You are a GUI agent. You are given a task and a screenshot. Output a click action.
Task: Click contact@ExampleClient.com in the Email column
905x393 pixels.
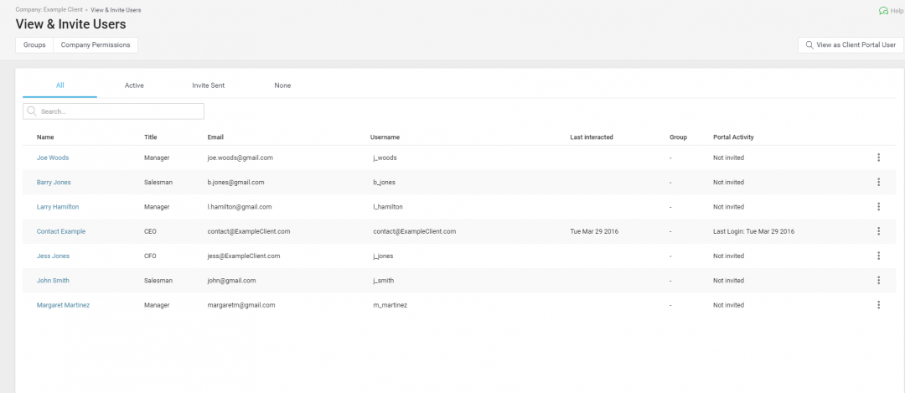(249, 230)
